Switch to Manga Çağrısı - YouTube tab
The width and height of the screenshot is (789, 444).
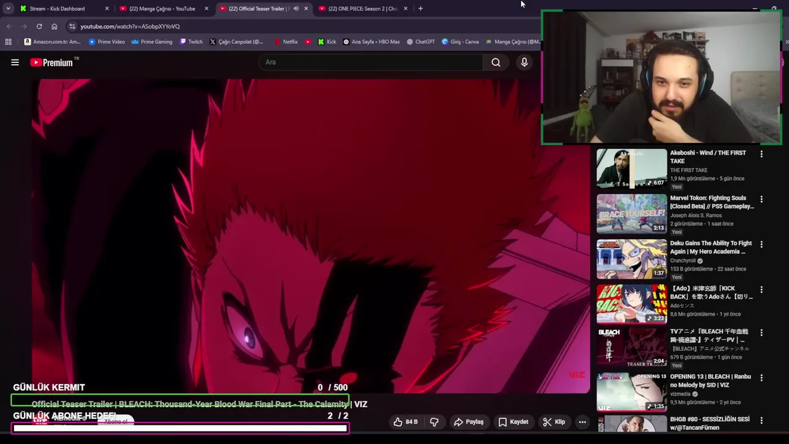click(x=163, y=9)
